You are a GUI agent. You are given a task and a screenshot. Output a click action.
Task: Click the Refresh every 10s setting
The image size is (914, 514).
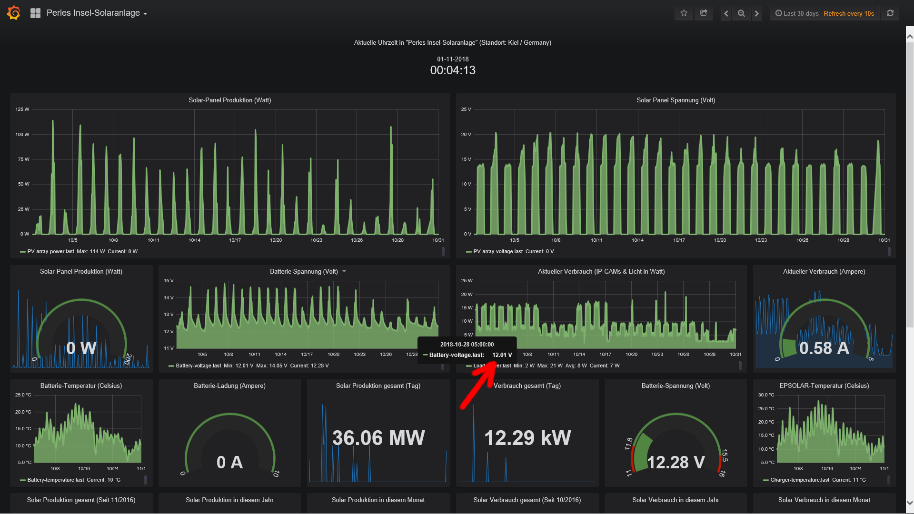[849, 13]
